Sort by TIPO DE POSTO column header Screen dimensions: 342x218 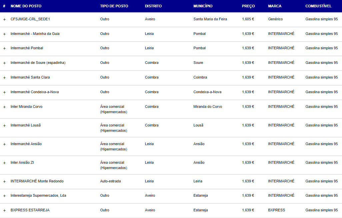pyautogui.click(x=114, y=6)
